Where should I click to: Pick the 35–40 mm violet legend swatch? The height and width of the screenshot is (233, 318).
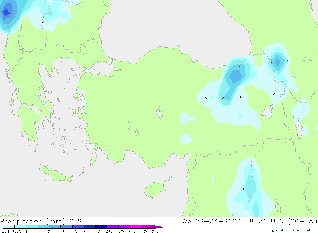[x=124, y=227]
